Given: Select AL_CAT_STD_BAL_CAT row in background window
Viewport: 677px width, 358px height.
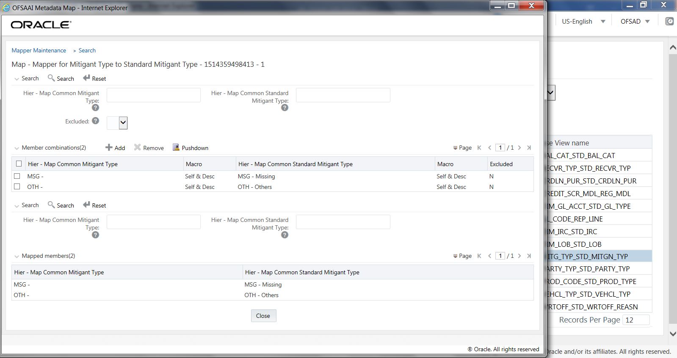Looking at the screenshot, I should click(x=600, y=156).
